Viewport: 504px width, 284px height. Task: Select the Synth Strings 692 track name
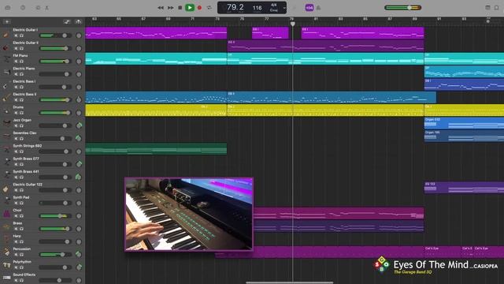coord(28,146)
